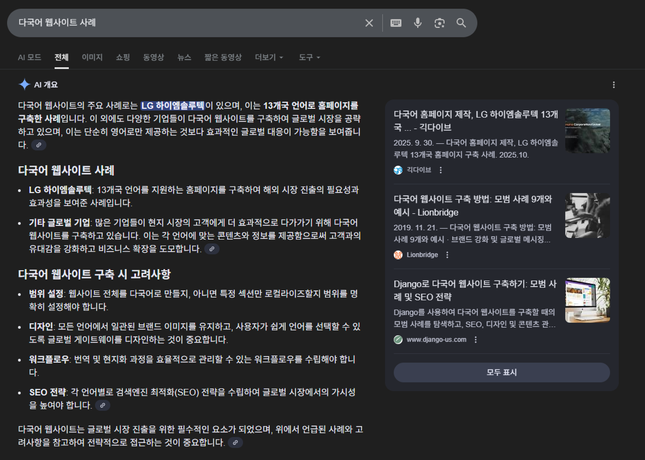Click link chip after SEO 전략 bullet
The image size is (645, 460).
tap(103, 405)
